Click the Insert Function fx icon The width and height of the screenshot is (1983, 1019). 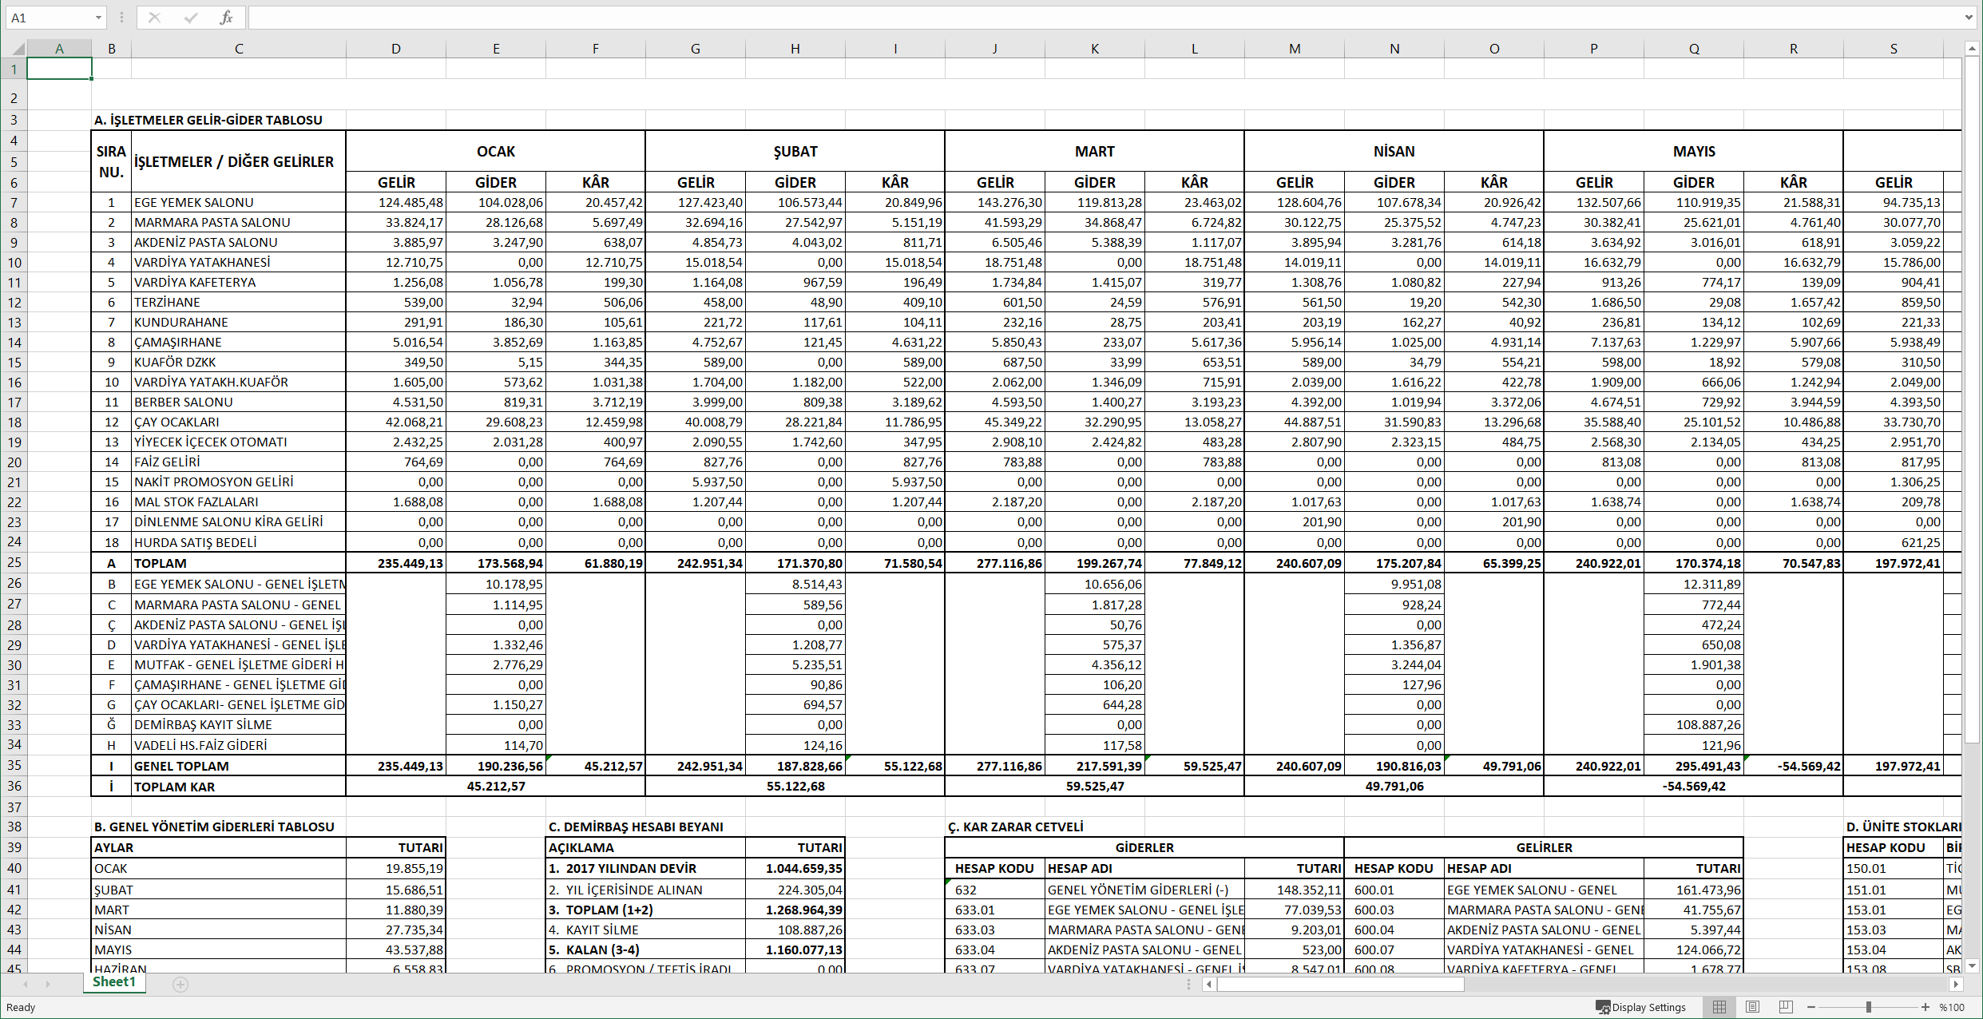click(x=226, y=18)
